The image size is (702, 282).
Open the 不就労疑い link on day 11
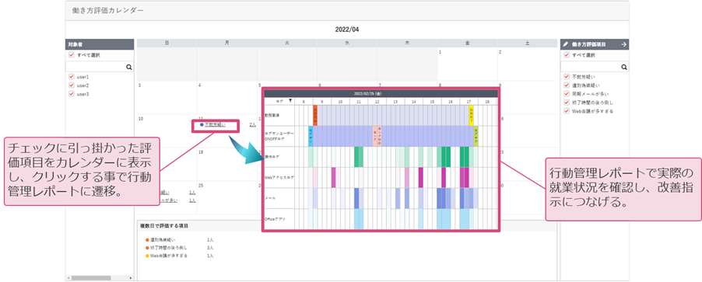215,125
